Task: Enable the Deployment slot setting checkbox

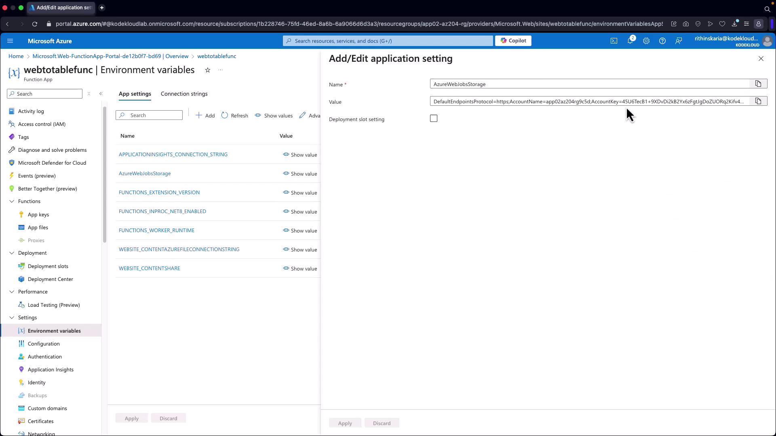Action: (x=433, y=119)
